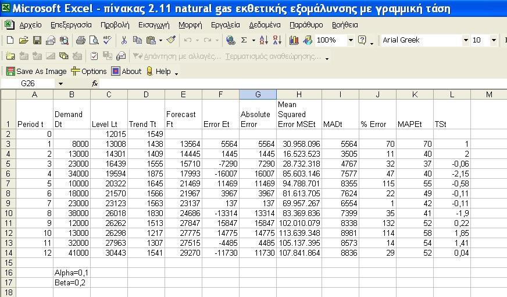The width and height of the screenshot is (507, 297).
Task: Open the Εισαγωγή menu
Action: (153, 25)
